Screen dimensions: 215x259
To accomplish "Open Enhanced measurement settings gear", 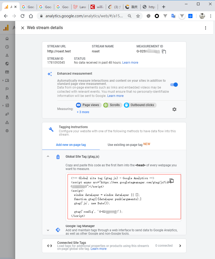I will click(174, 109).
